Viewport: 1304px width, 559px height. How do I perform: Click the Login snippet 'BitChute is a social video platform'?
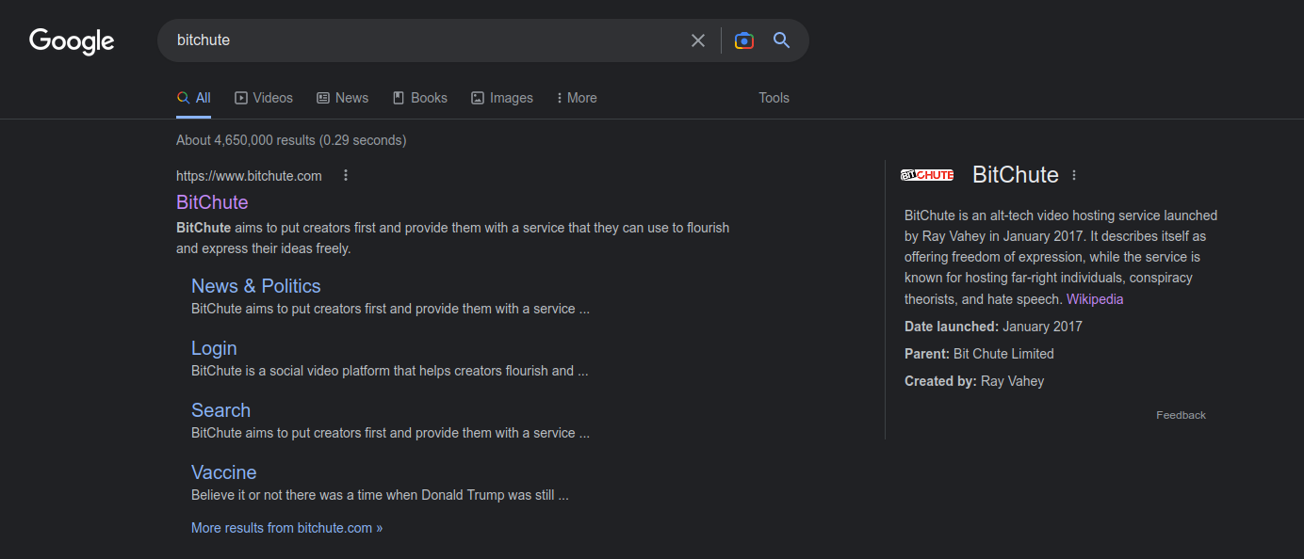[389, 371]
